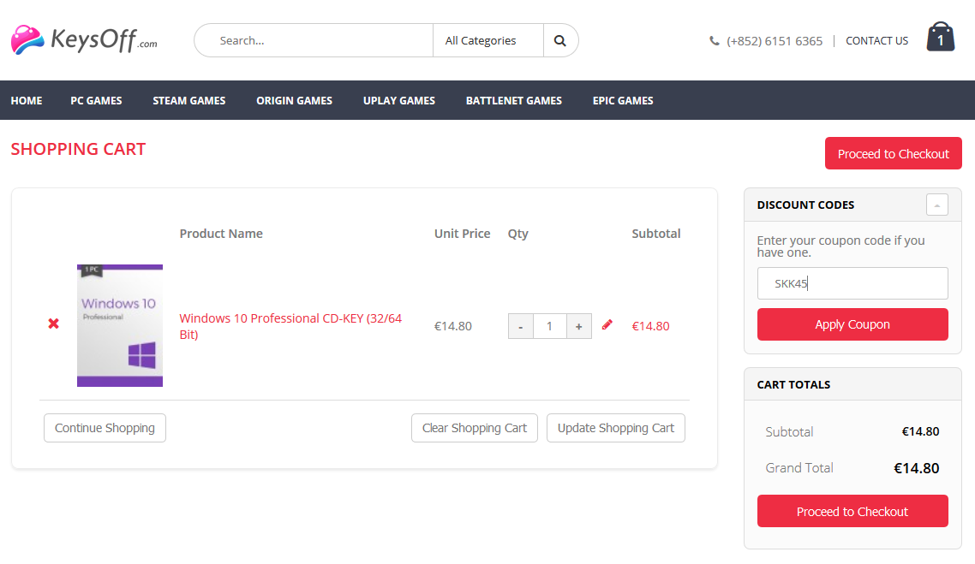This screenshot has width=975, height=564.
Task: Open the Uplay Games menu
Action: pos(399,101)
